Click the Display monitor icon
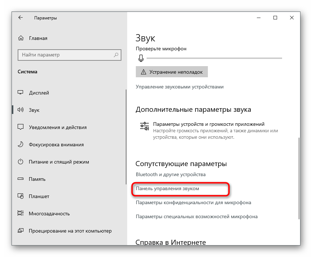 pos(21,92)
